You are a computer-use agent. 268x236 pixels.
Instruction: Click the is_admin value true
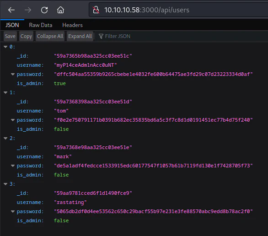coord(59,83)
